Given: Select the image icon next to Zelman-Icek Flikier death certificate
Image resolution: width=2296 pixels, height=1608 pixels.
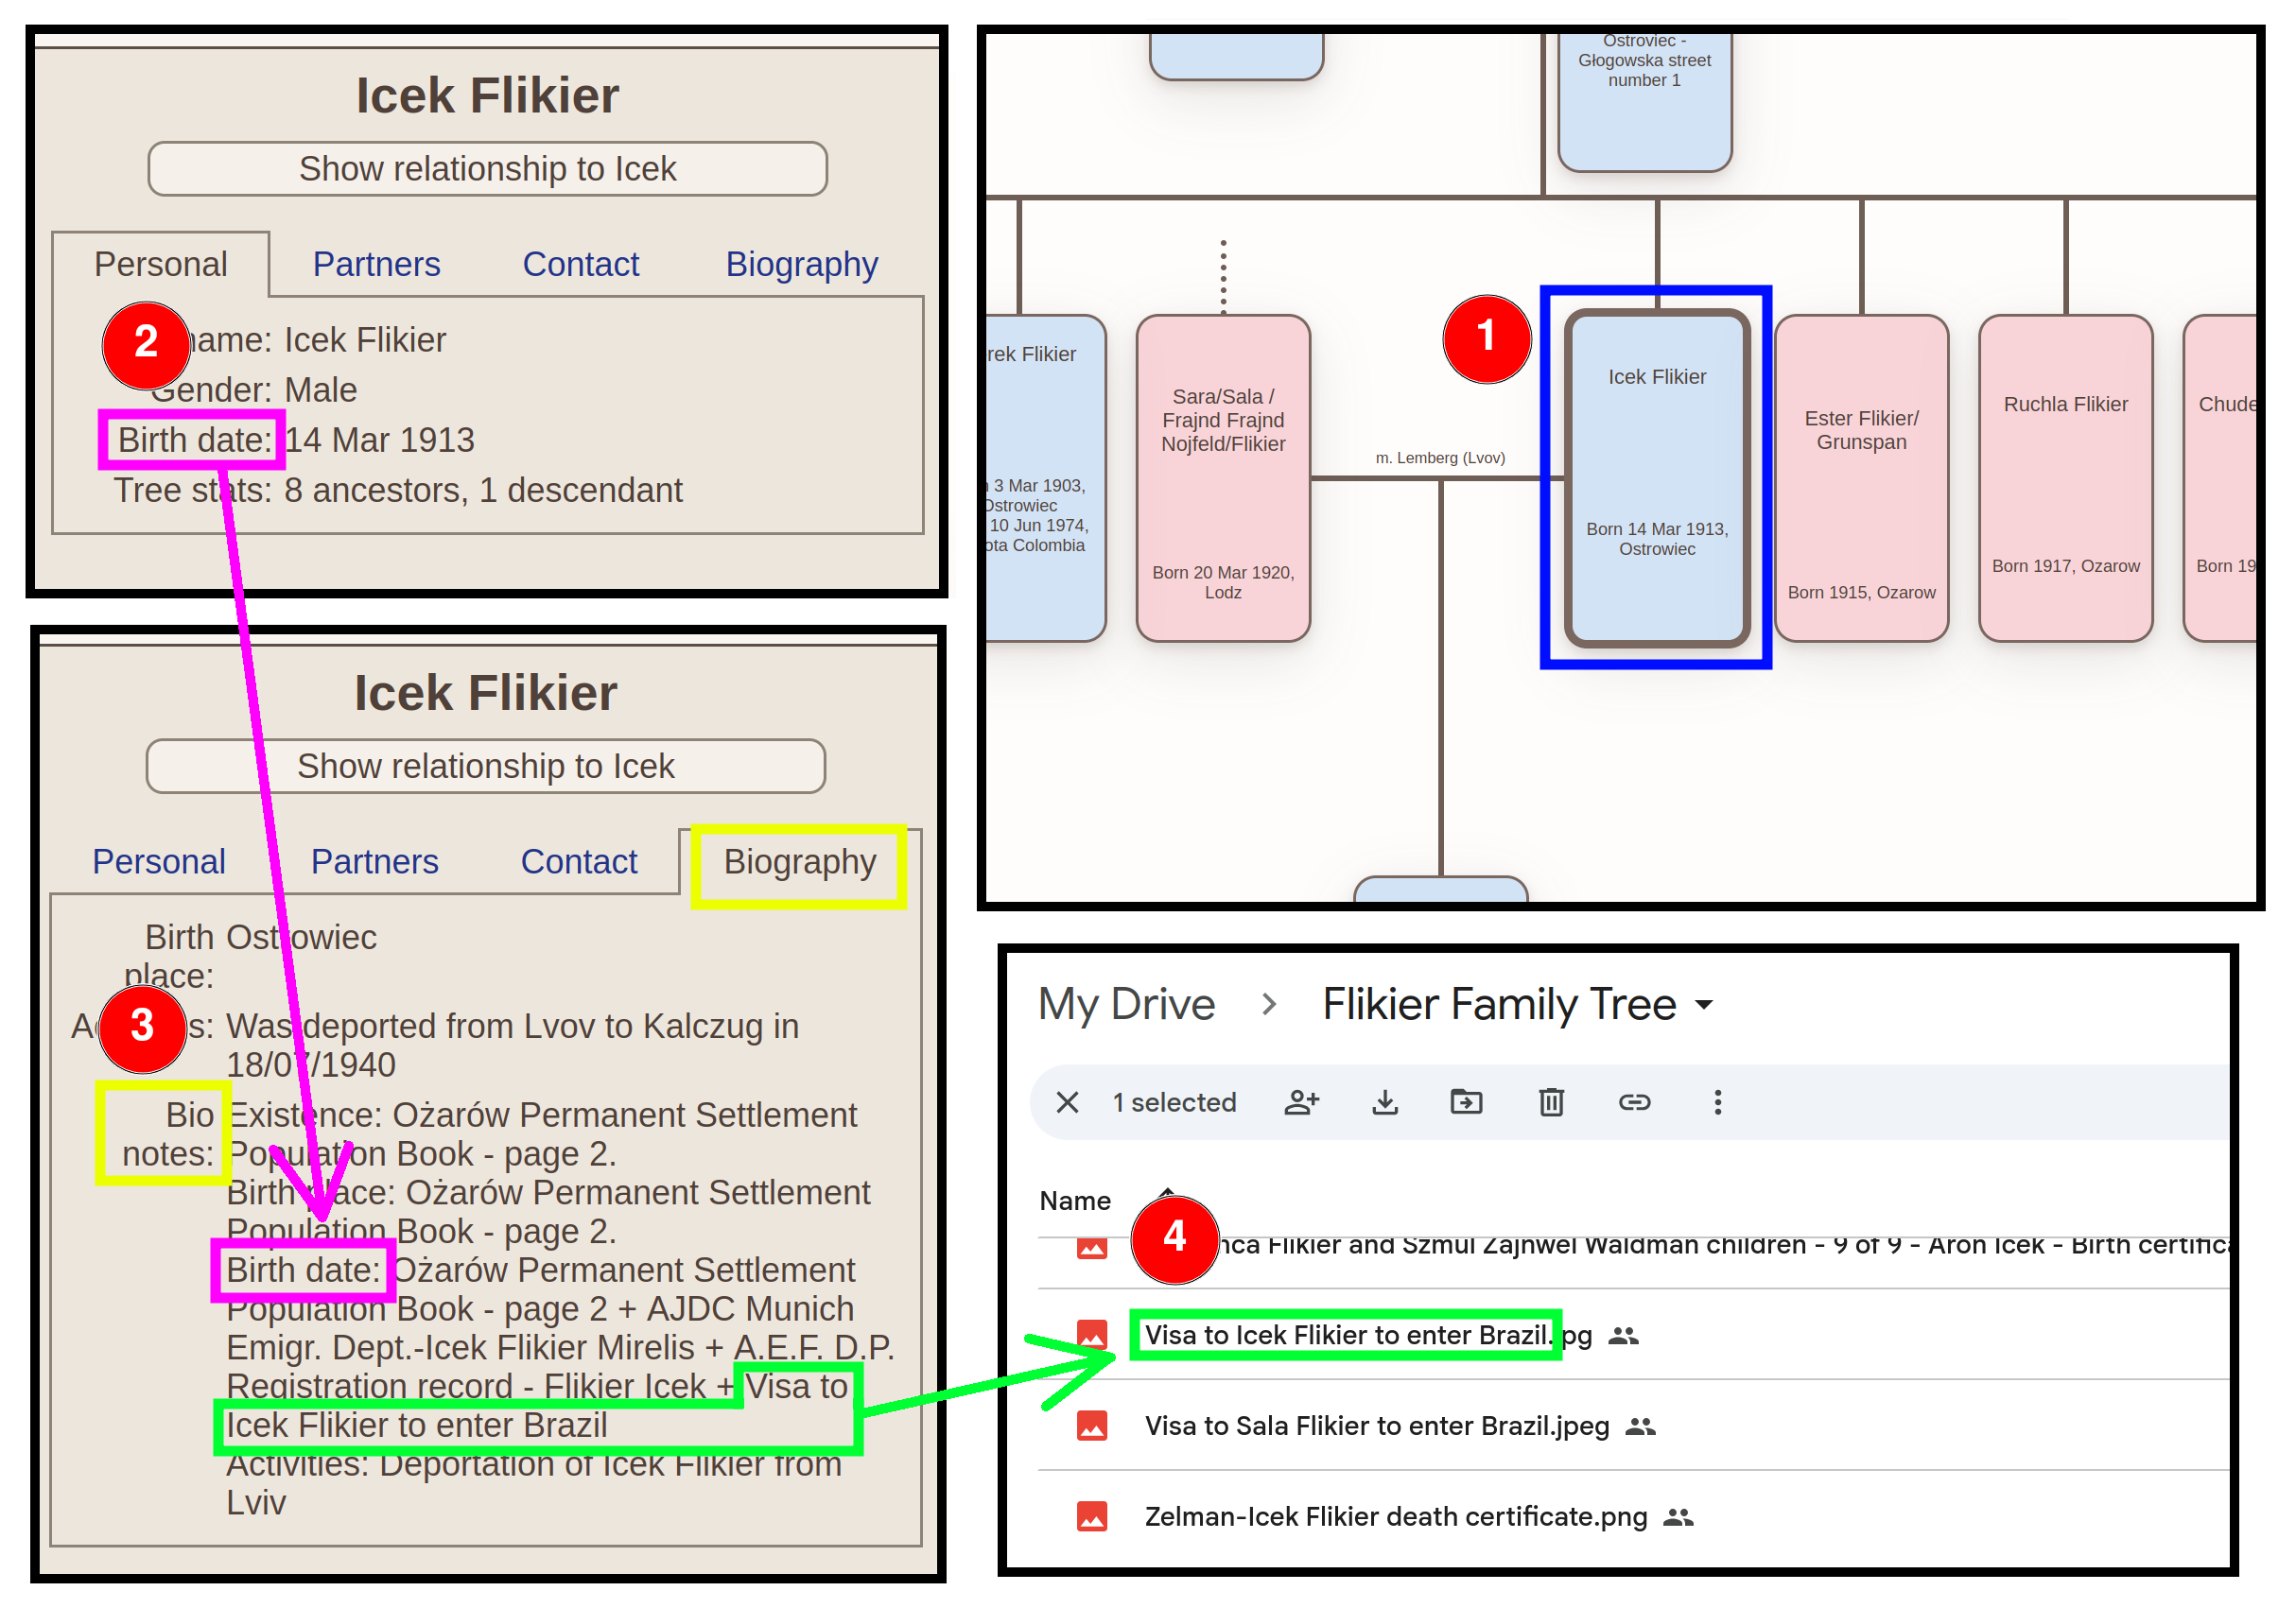Looking at the screenshot, I should click(x=1092, y=1516).
